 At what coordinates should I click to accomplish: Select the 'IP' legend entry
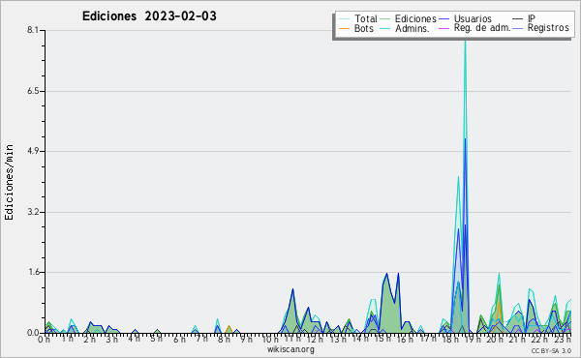coord(532,18)
